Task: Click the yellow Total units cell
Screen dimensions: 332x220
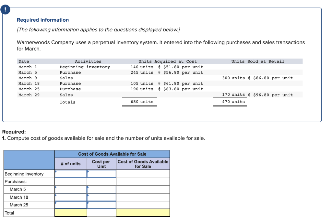Action: (71, 213)
